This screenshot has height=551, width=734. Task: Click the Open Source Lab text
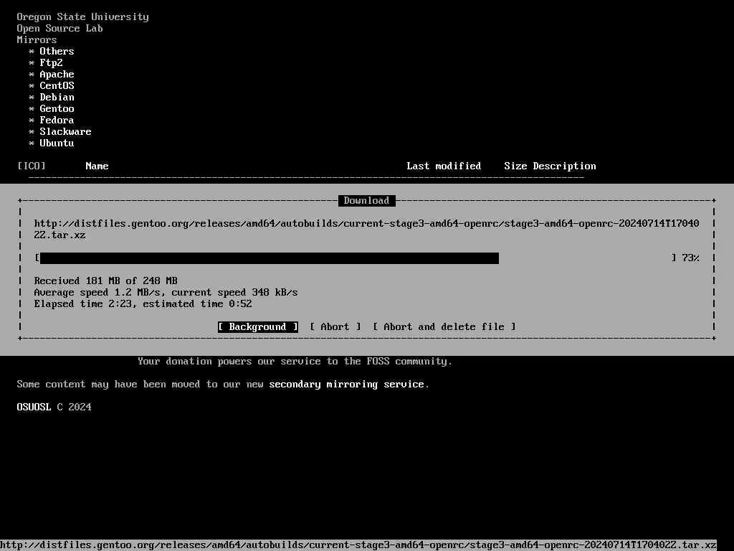60,28
